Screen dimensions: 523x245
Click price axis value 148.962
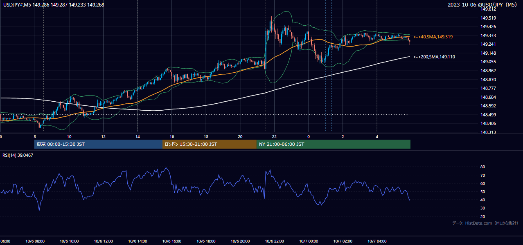click(x=489, y=71)
